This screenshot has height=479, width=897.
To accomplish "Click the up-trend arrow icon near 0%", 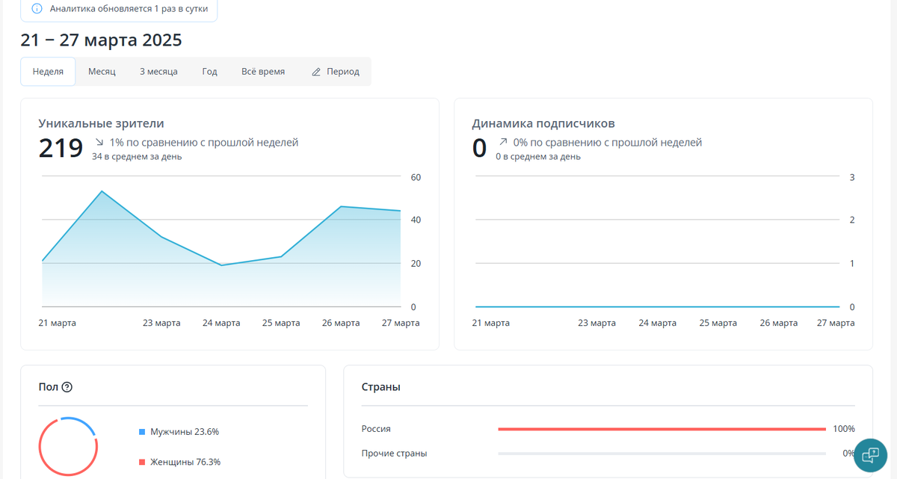I will 503,142.
